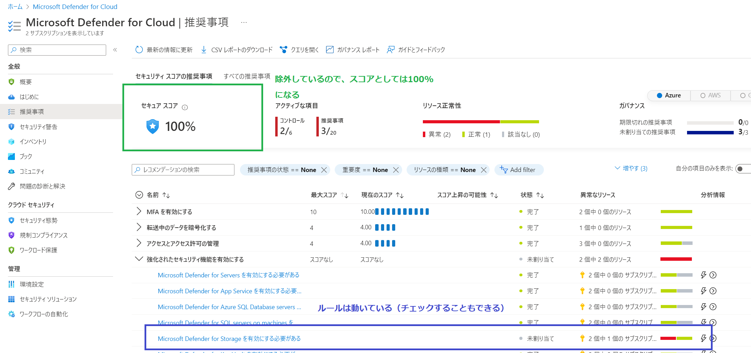Image resolution: width=751 pixels, height=353 pixels.
Task: Go to ホーム breadcrumb link
Action: [x=15, y=7]
